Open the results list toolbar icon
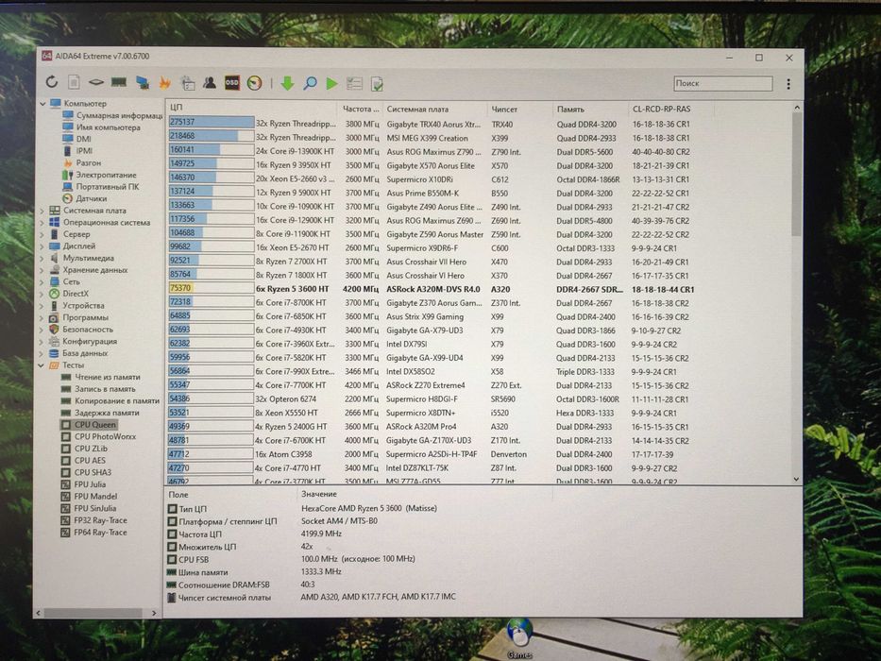Viewport: 881px width, 661px height. (x=354, y=84)
